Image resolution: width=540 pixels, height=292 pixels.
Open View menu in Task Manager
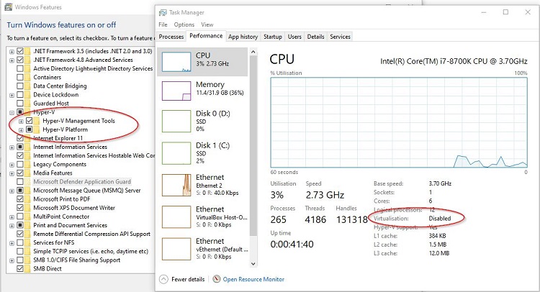tap(207, 24)
